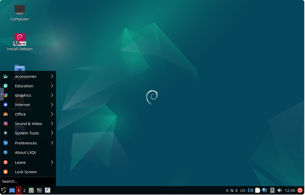This screenshot has width=305, height=195.
Task: Click the red power button in tray
Action: tap(300, 190)
